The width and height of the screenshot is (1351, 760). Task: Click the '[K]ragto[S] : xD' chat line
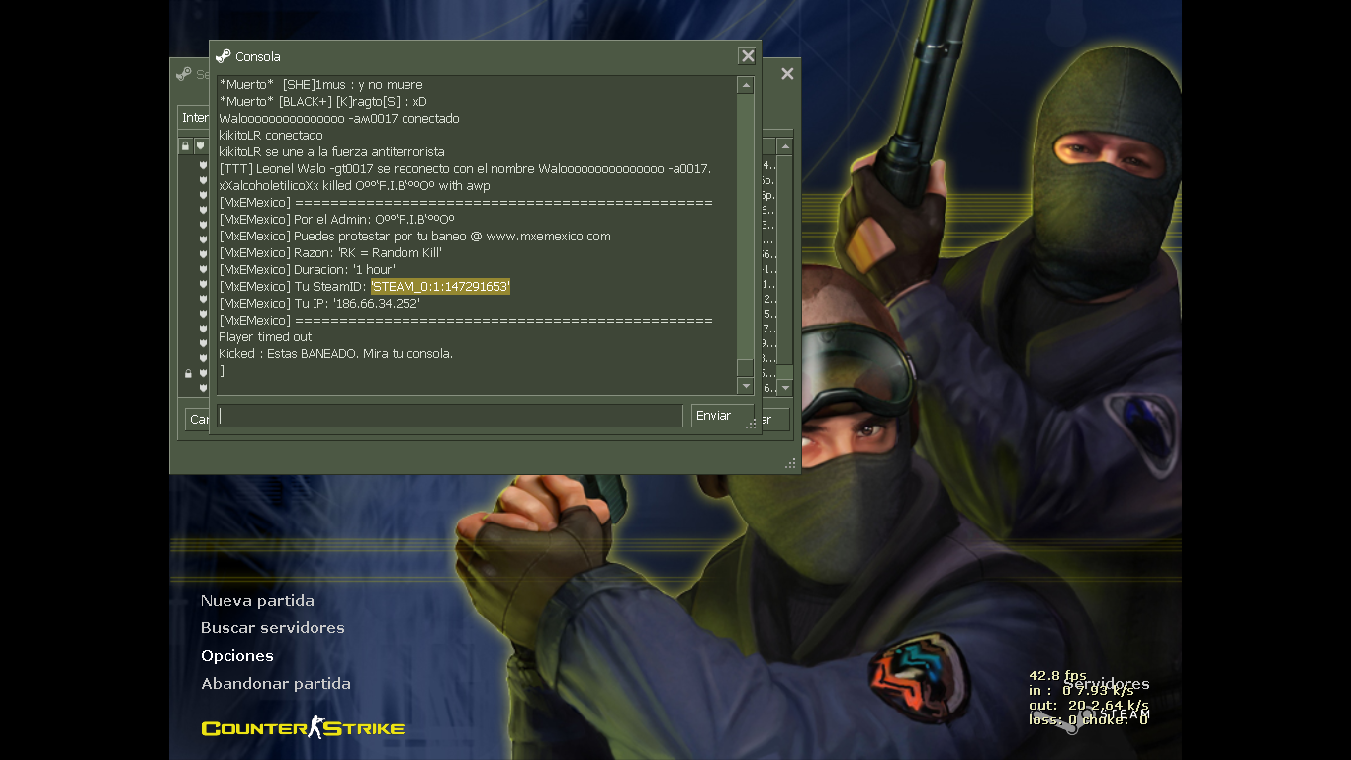pos(322,101)
